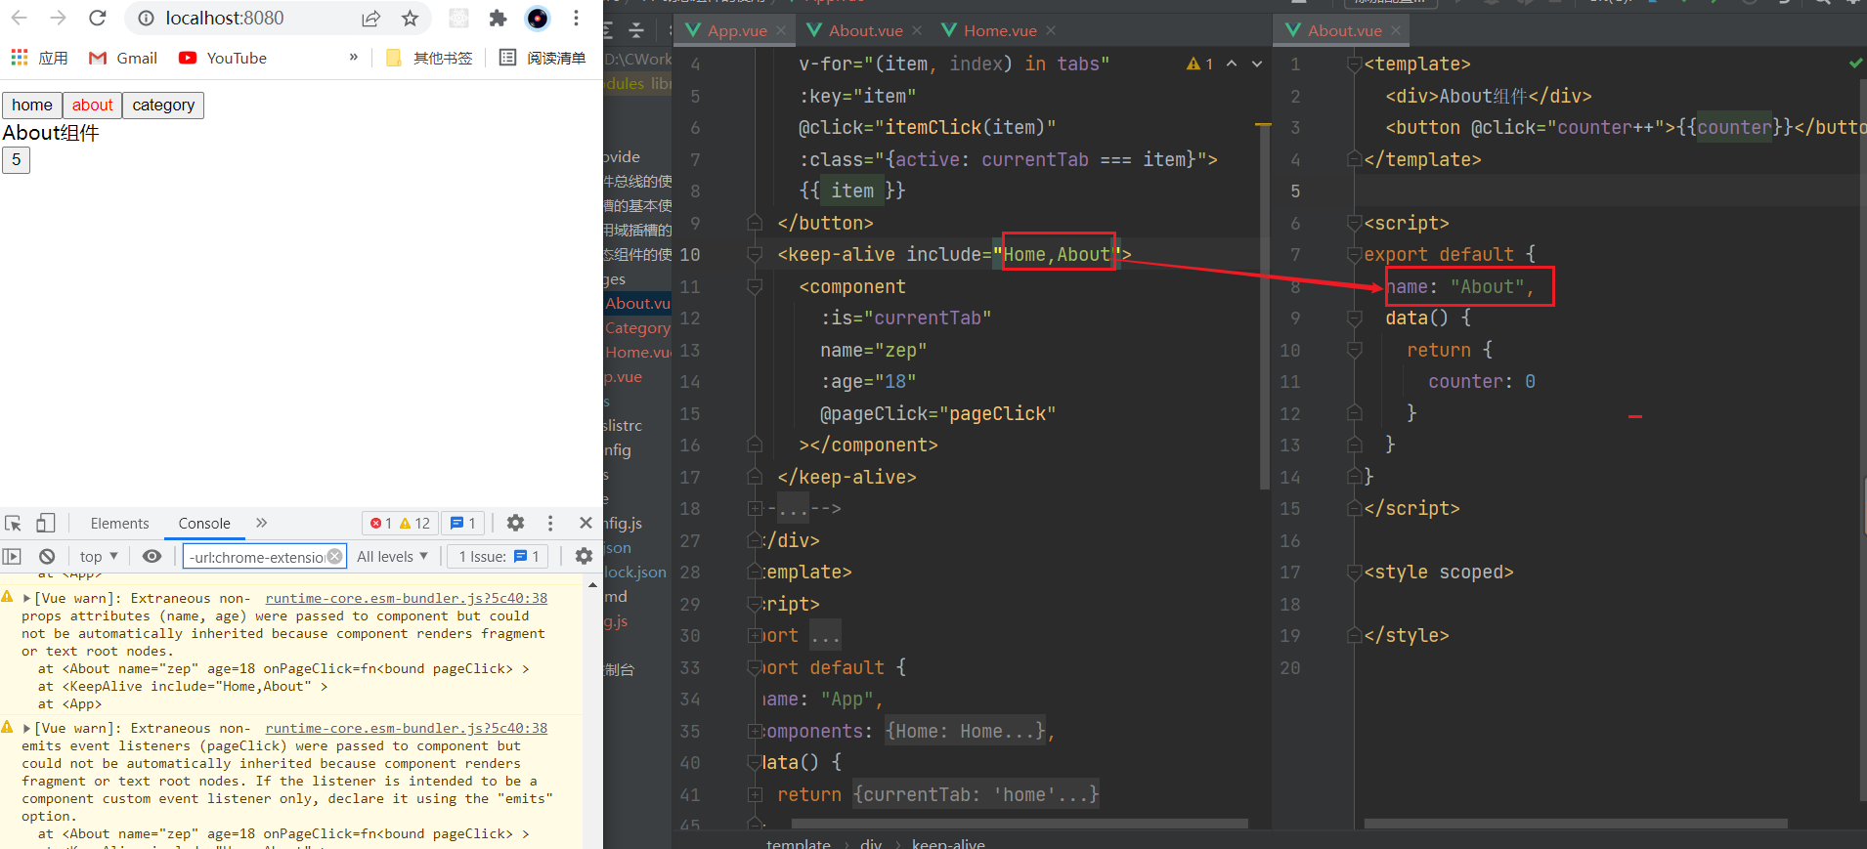Click the errors and warnings counter badge

click(401, 524)
